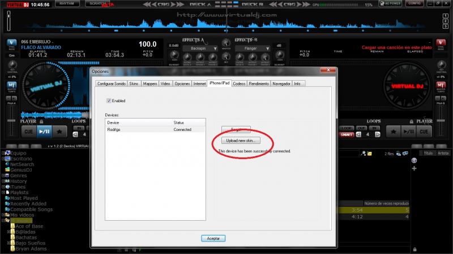The width and height of the screenshot is (453, 254).
Task: Expand the Playlists tree node
Action: pos(3,192)
